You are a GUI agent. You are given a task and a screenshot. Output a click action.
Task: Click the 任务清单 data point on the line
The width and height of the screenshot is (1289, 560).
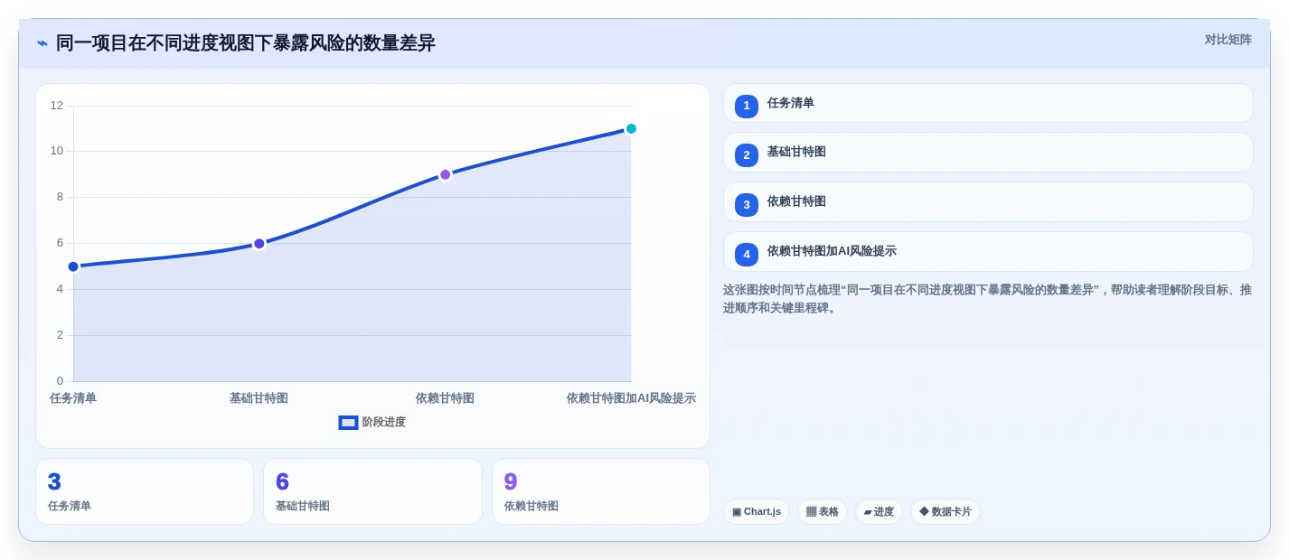click(x=73, y=266)
